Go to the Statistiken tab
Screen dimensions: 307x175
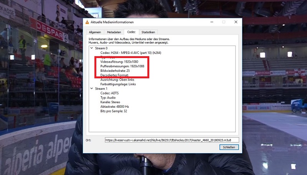[x=148, y=32]
